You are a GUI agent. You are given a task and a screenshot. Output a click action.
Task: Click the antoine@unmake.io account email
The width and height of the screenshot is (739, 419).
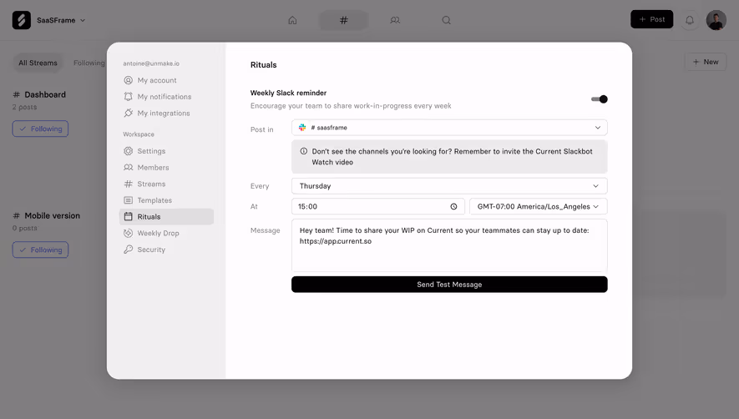click(x=151, y=63)
